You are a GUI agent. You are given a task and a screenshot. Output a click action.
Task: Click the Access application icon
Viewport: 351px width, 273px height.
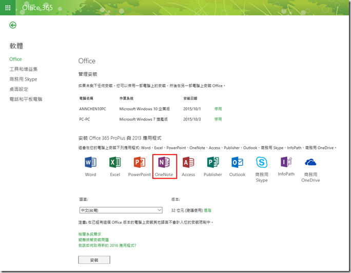(188, 163)
